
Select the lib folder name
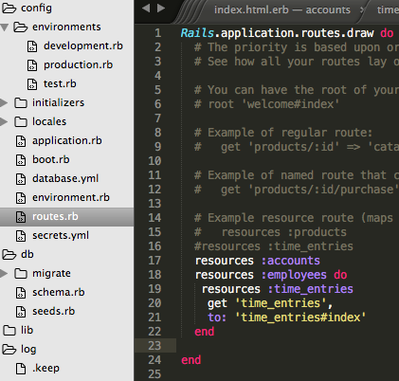27,331
